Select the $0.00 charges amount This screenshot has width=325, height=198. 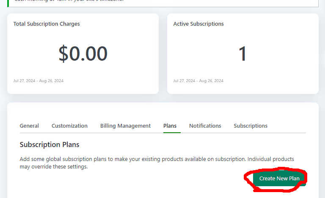pos(83,54)
